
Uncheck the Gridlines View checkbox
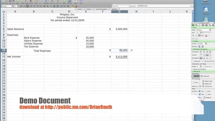pos(200,91)
